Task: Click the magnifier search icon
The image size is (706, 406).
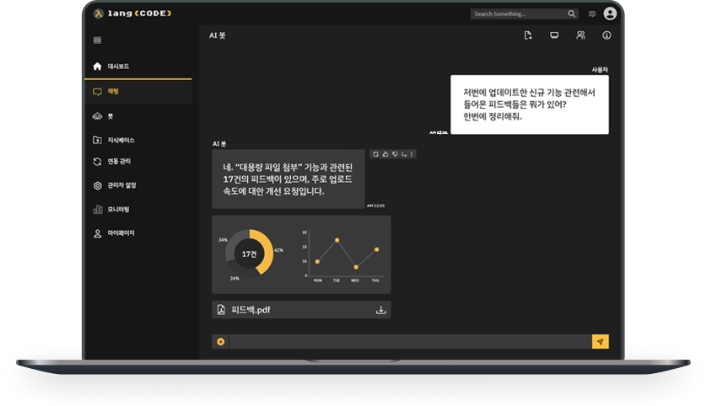Action: pos(571,14)
